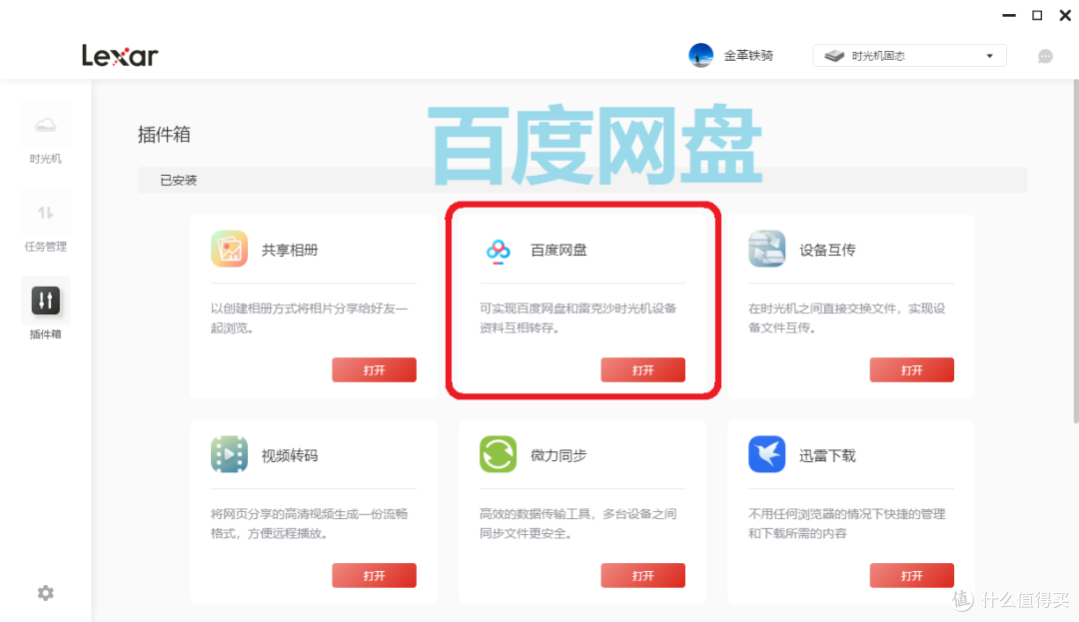Click the 视频转码 film icon
The height and width of the screenshot is (622, 1079).
pos(229,454)
